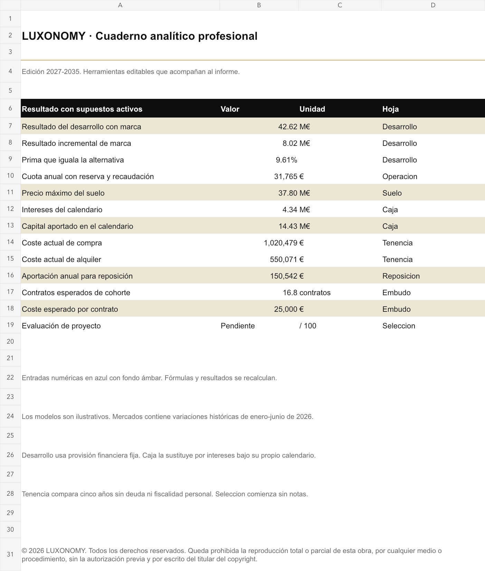
Task: Click the 'Unidad' column heading cell
Action: click(x=340, y=109)
